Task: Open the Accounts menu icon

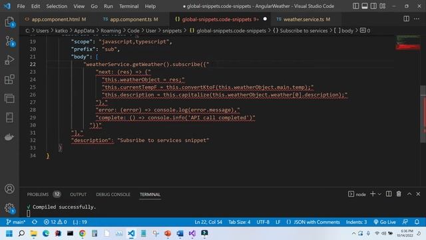Action: (x=9, y=189)
